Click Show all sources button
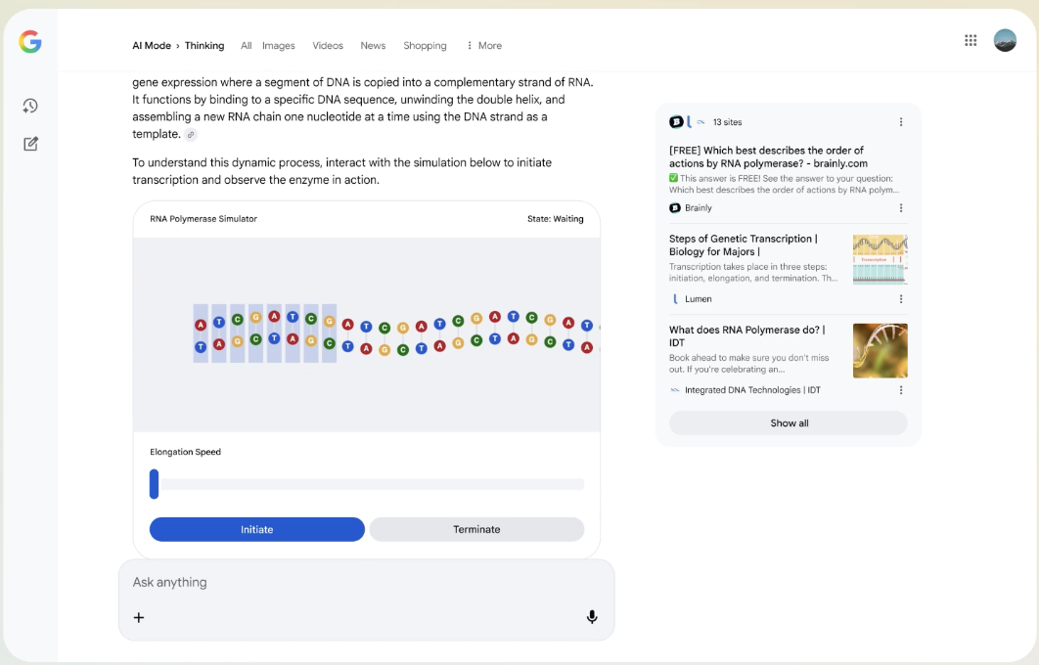The image size is (1039, 665). pos(789,423)
